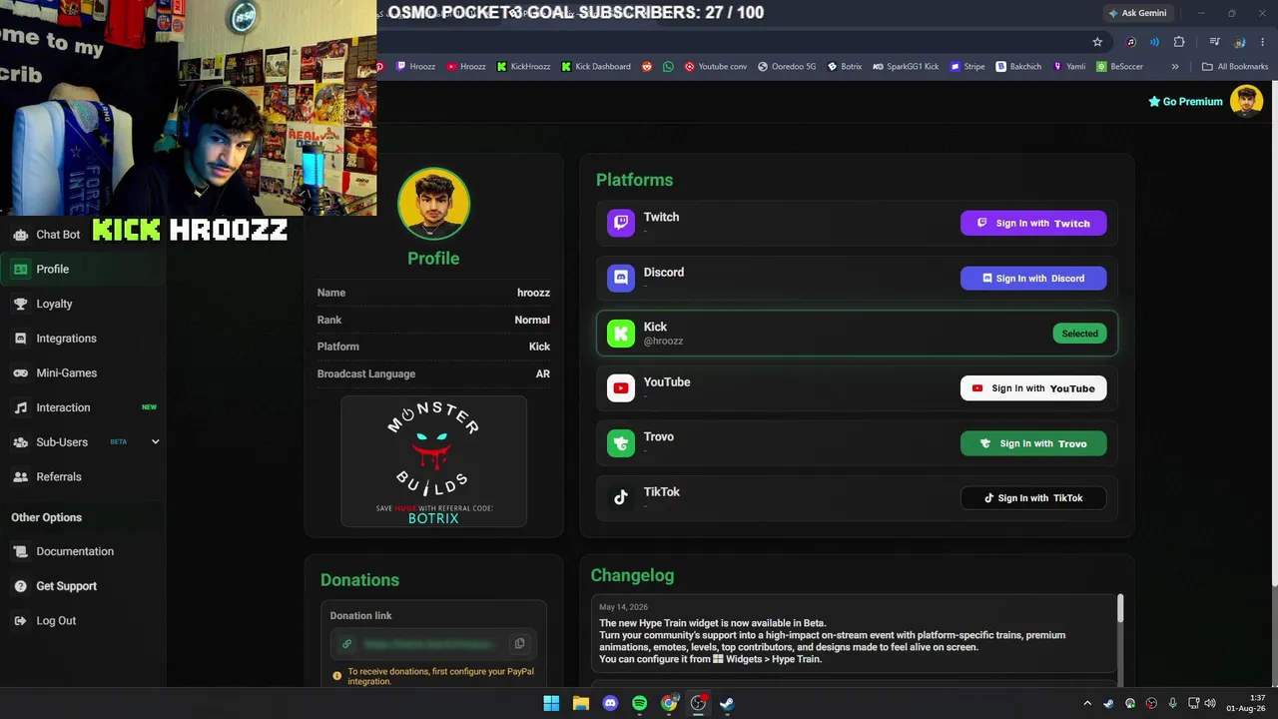1278x719 pixels.
Task: Click the Changelog panel scrollbar
Action: 1119,608
